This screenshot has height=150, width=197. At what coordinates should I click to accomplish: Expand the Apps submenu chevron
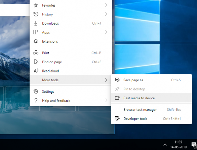106,32
